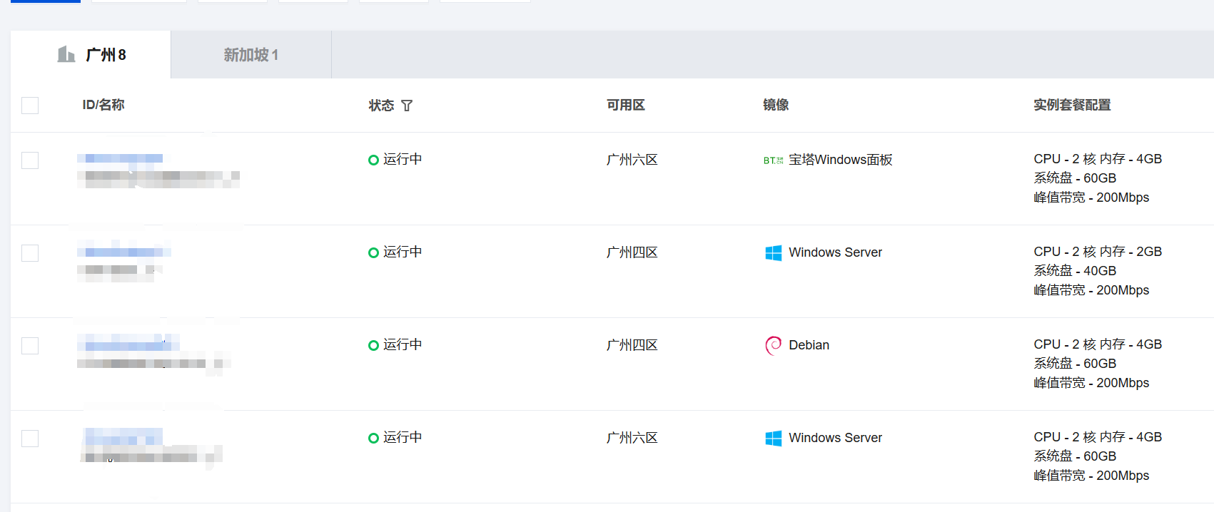Open the 广州 8 region tab
This screenshot has width=1214, height=512.
(x=105, y=55)
